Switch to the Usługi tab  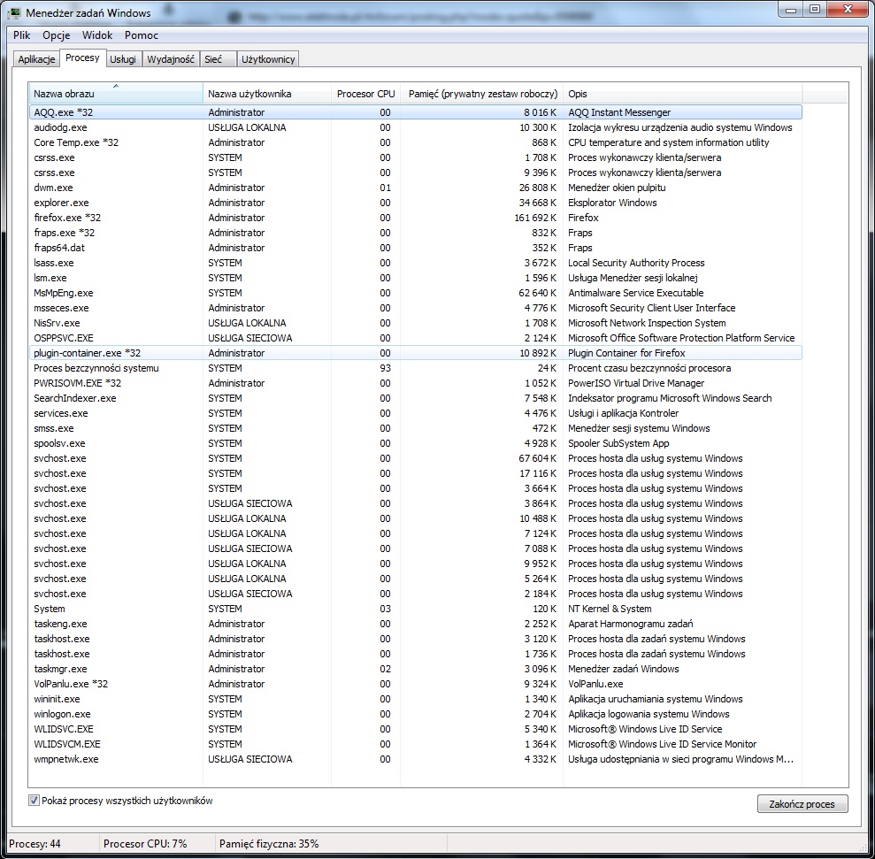(x=123, y=59)
